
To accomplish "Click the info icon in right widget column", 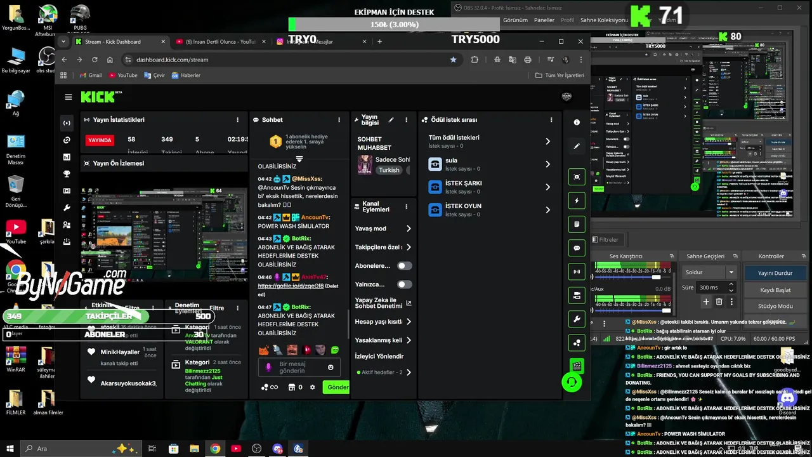I will click(577, 122).
